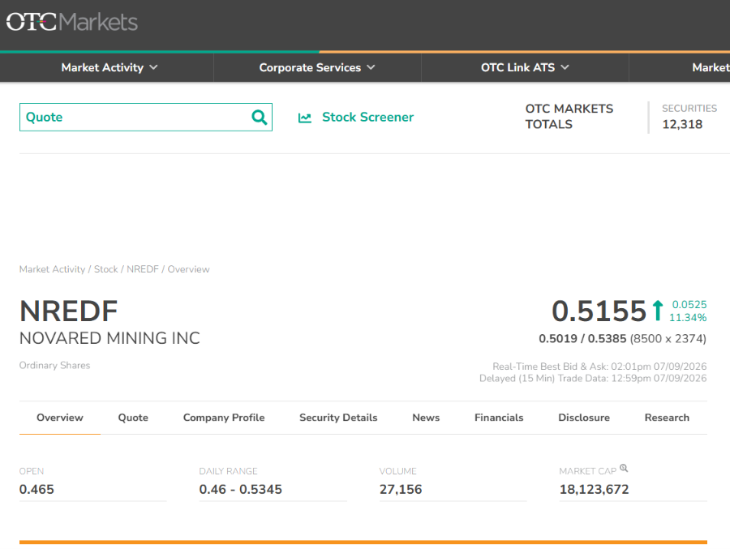Open the Security Details tab

click(x=338, y=417)
